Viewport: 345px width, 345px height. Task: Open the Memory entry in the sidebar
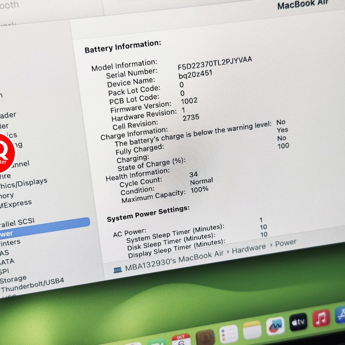(7, 195)
